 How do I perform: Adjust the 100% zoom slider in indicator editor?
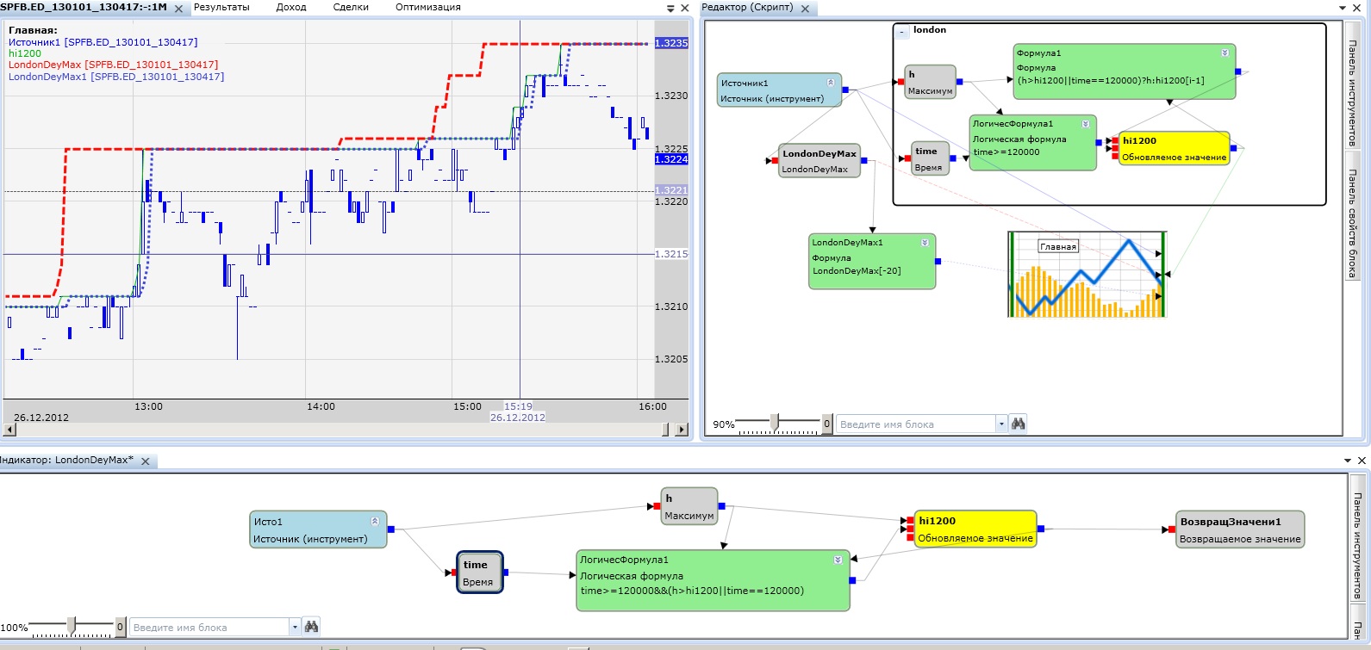click(x=72, y=624)
